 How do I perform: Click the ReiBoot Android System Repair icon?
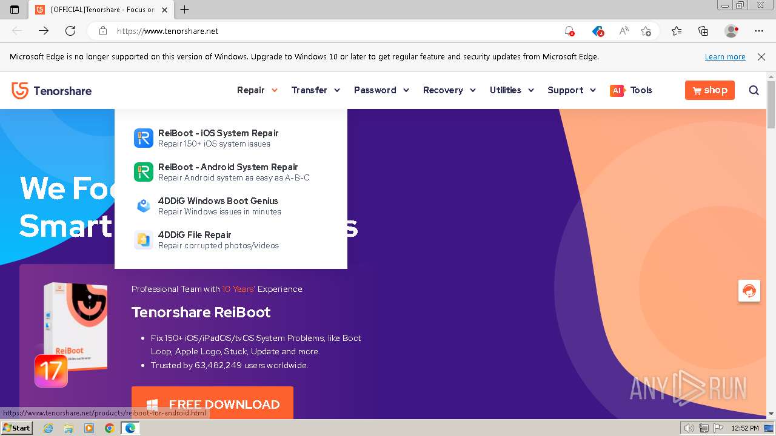pyautogui.click(x=144, y=172)
